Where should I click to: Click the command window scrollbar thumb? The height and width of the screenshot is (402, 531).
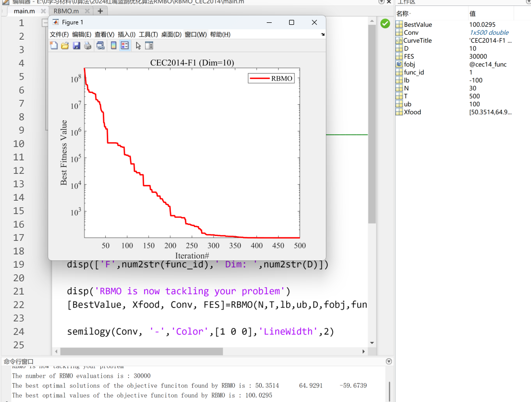tap(389, 392)
